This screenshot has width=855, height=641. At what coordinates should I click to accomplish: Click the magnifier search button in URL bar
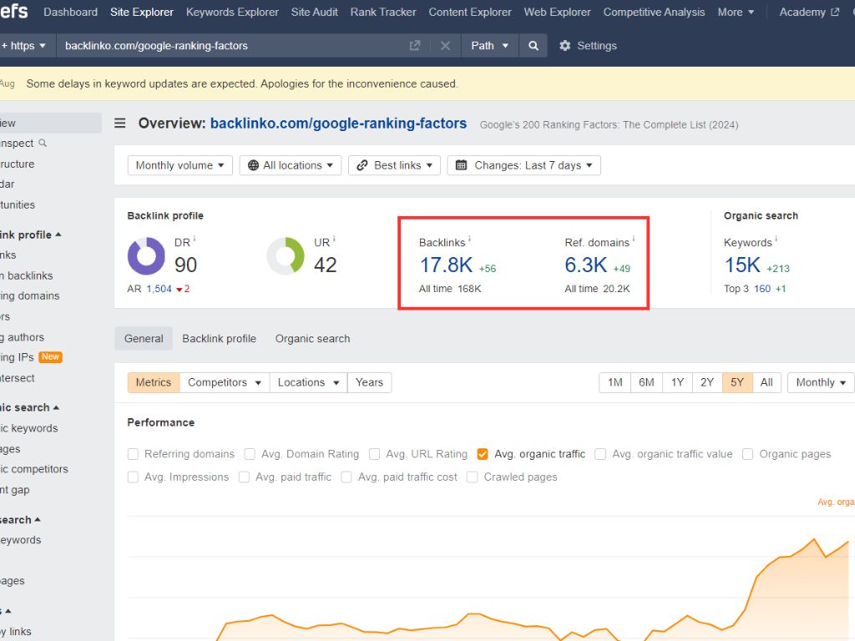pos(534,46)
